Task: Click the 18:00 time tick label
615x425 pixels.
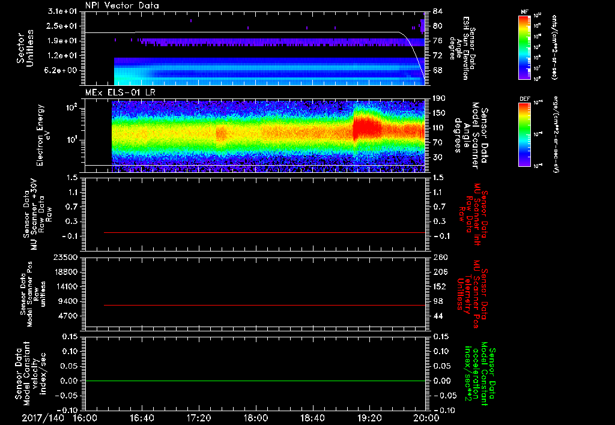Action: pyautogui.click(x=256, y=418)
